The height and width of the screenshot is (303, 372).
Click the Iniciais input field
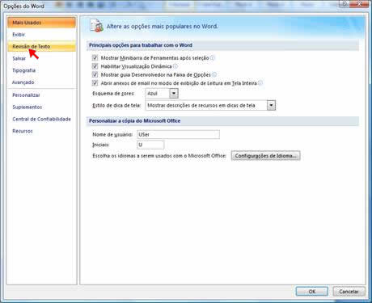(150, 145)
